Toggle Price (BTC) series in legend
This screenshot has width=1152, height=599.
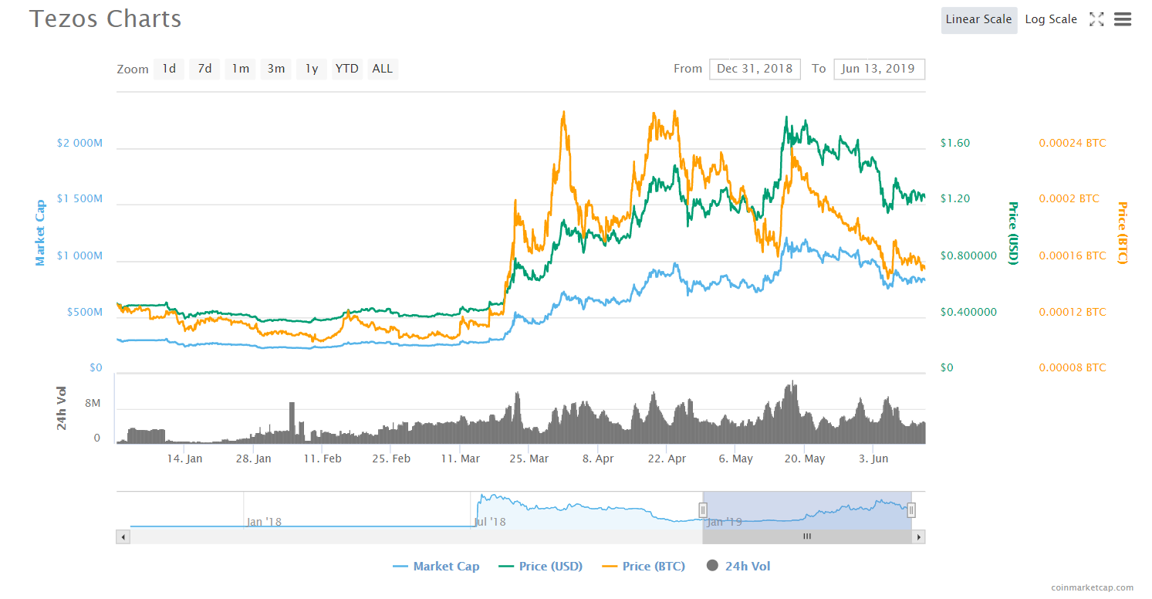point(643,566)
